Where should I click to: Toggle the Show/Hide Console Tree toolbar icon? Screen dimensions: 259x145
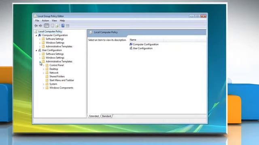pos(47,26)
